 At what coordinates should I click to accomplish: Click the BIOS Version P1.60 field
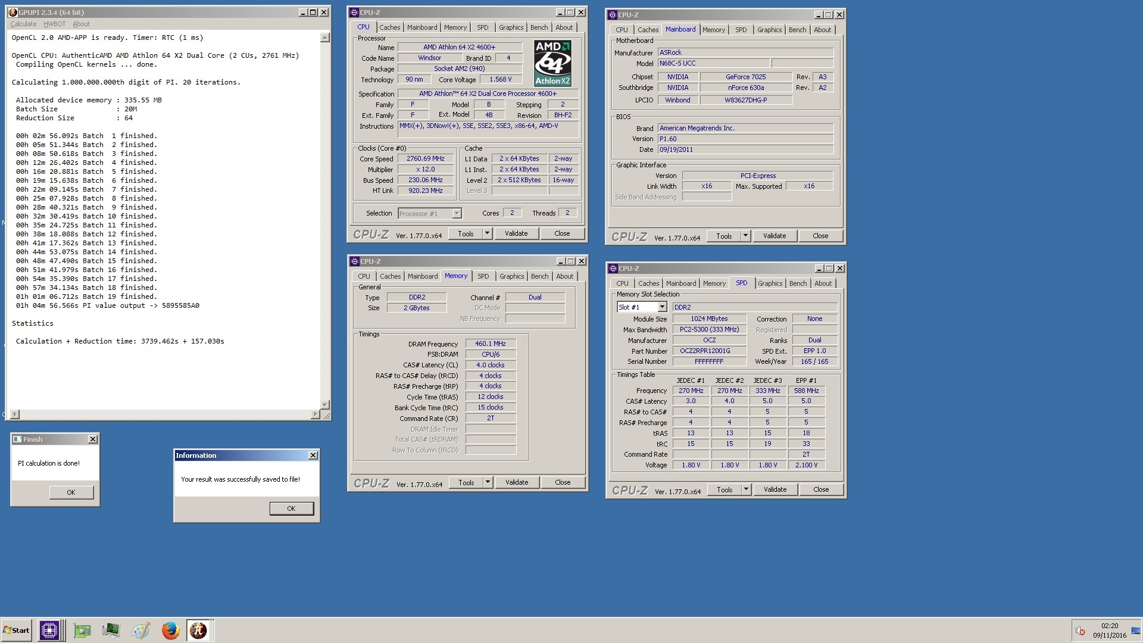[x=745, y=139]
